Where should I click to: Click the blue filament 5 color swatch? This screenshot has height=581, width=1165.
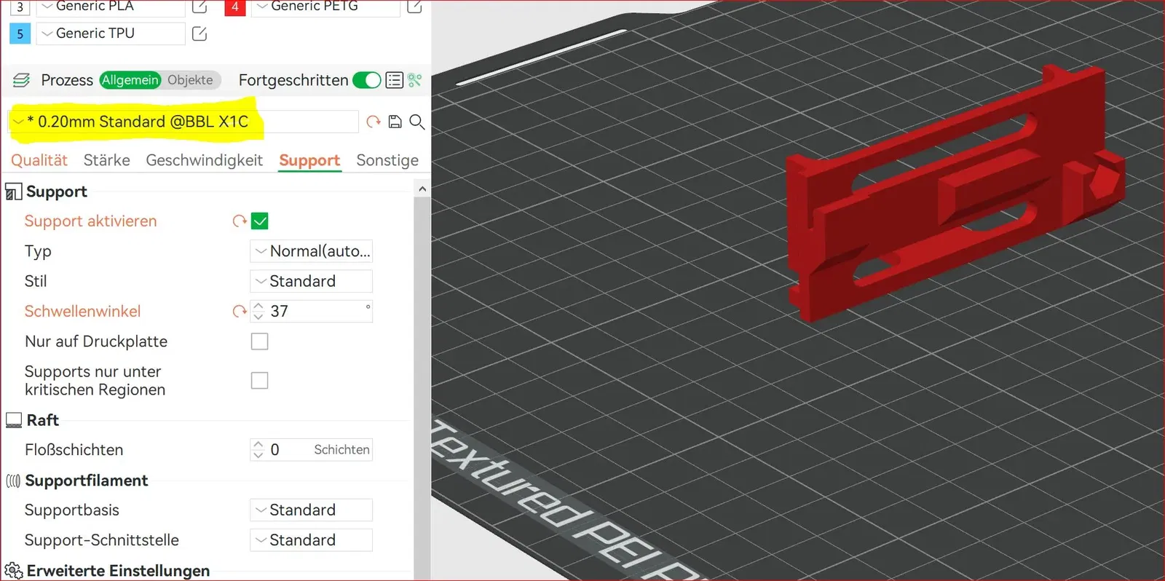20,33
